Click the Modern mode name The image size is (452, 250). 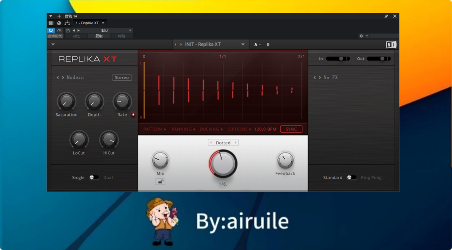click(x=75, y=78)
